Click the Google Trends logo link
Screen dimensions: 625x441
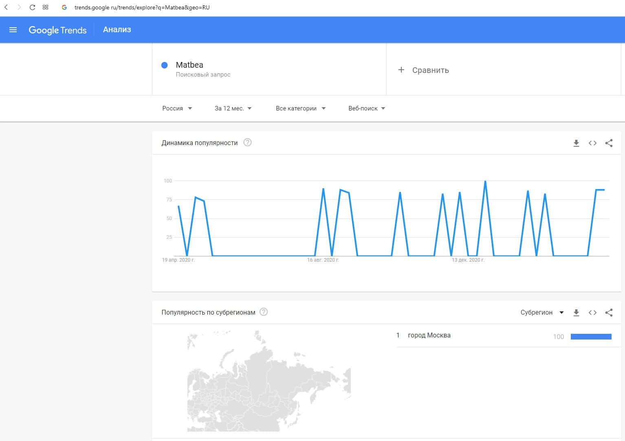point(57,30)
